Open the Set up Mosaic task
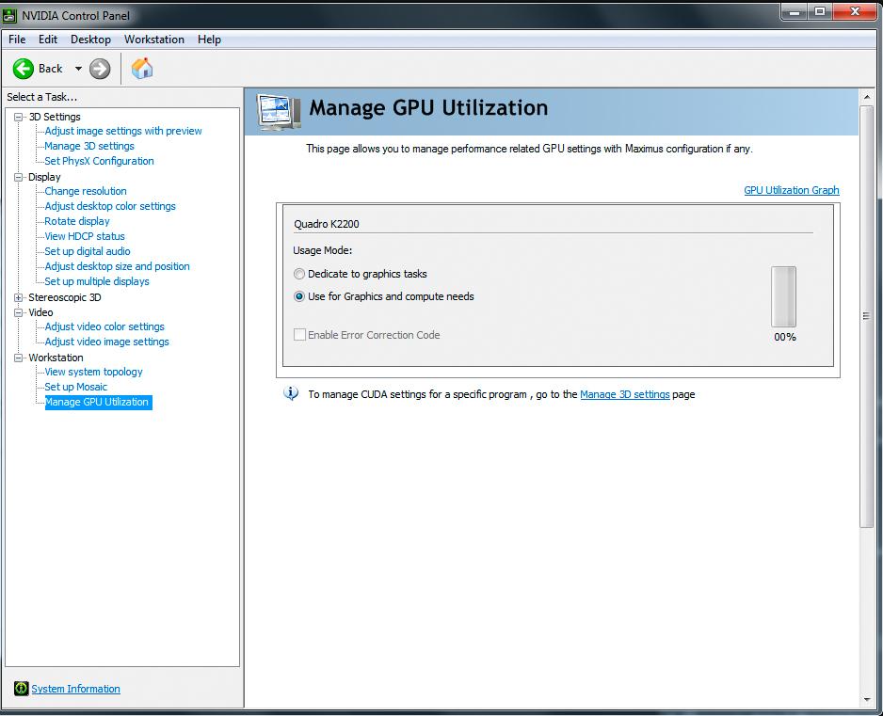883x716 pixels. pos(75,388)
